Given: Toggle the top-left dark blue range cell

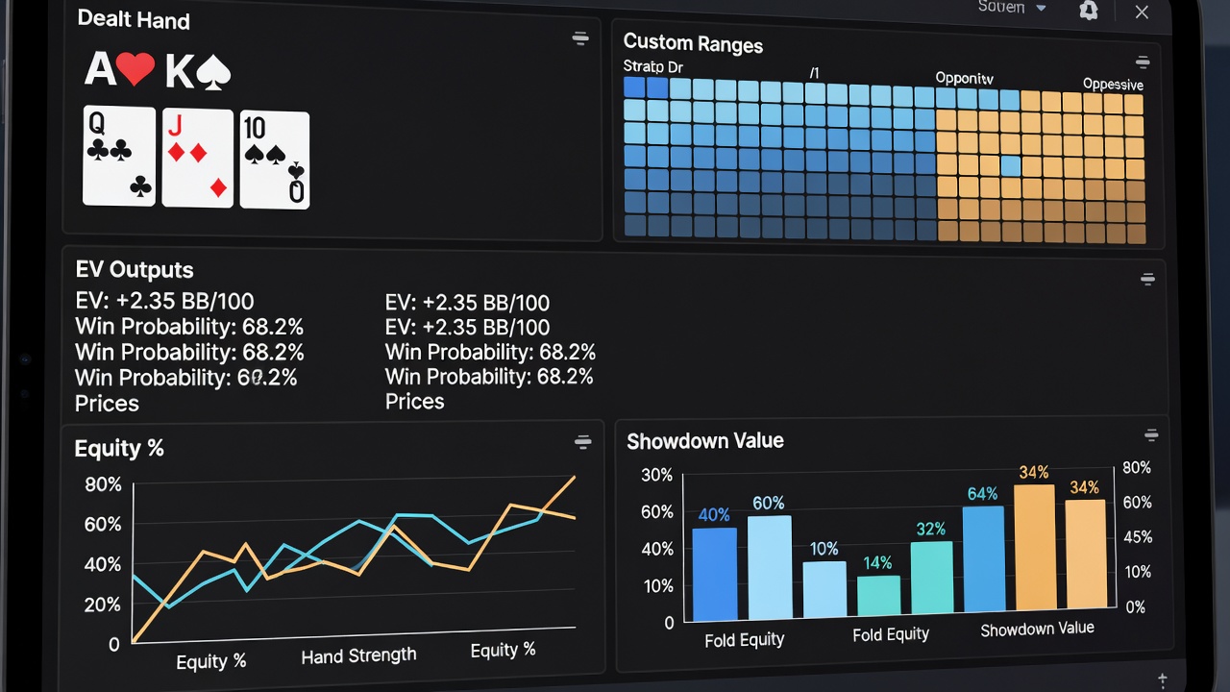Looking at the screenshot, I should (634, 86).
